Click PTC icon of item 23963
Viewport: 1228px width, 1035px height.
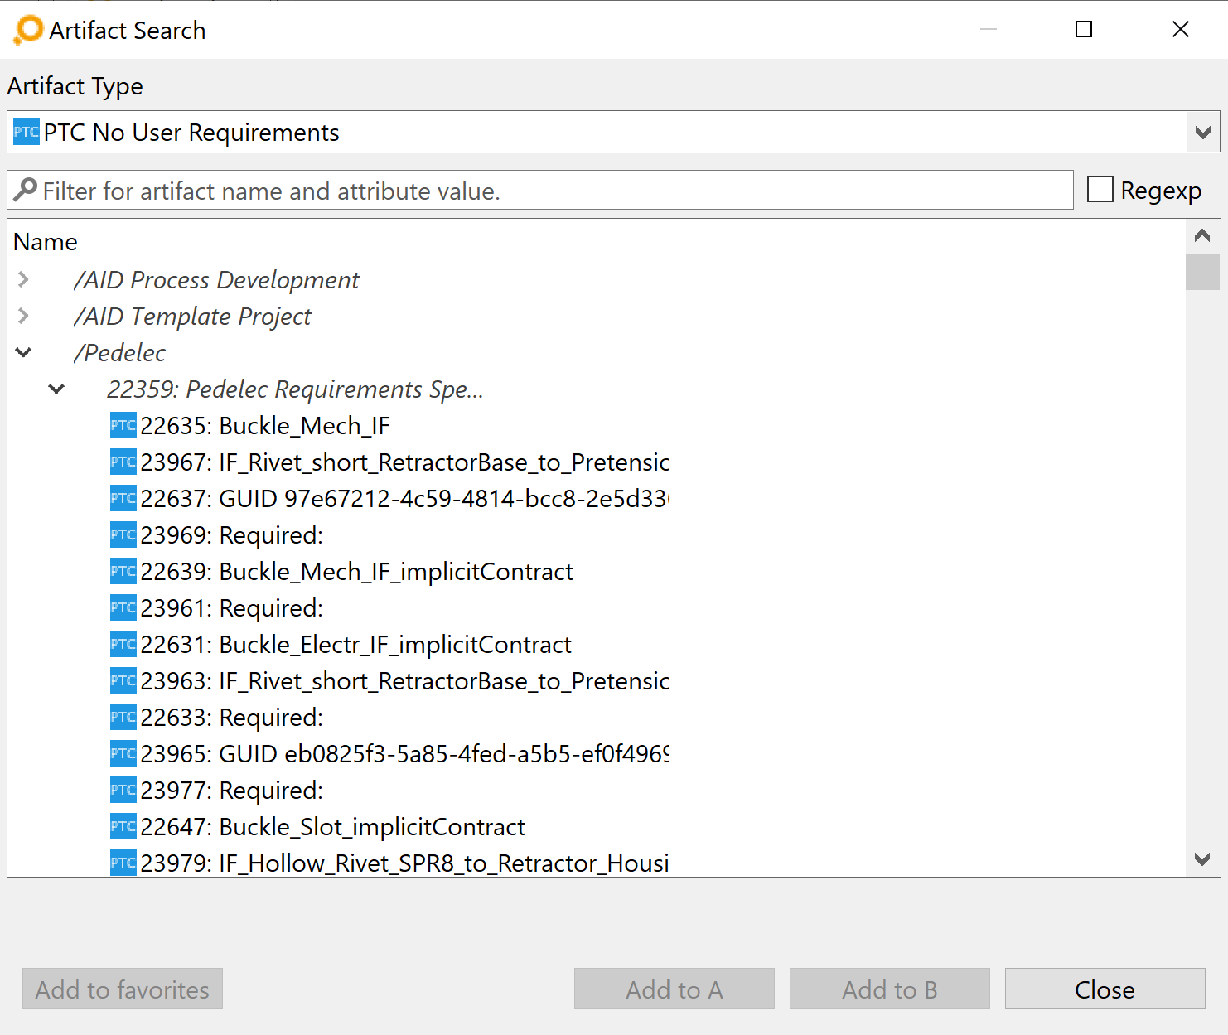pos(123,680)
